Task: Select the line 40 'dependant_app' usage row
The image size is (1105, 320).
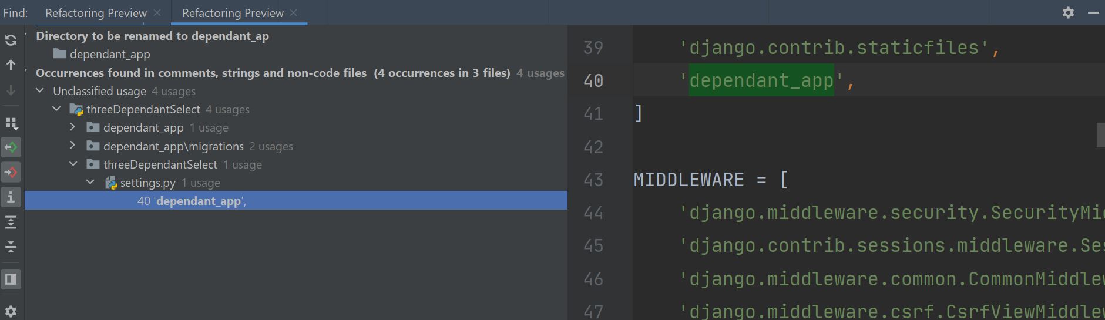Action: (192, 201)
